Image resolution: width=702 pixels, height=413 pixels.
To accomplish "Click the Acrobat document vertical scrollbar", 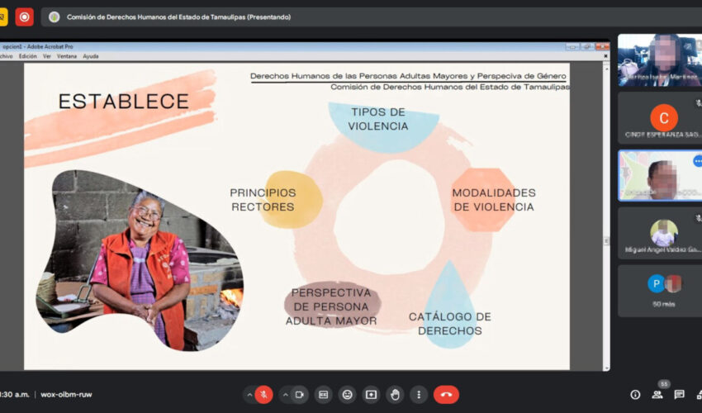I will [607, 217].
